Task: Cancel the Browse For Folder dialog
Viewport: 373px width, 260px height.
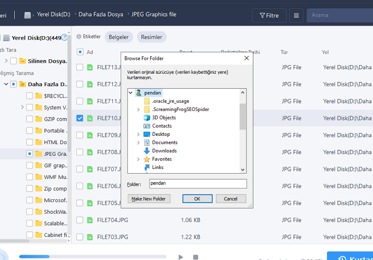Action: tap(231, 199)
